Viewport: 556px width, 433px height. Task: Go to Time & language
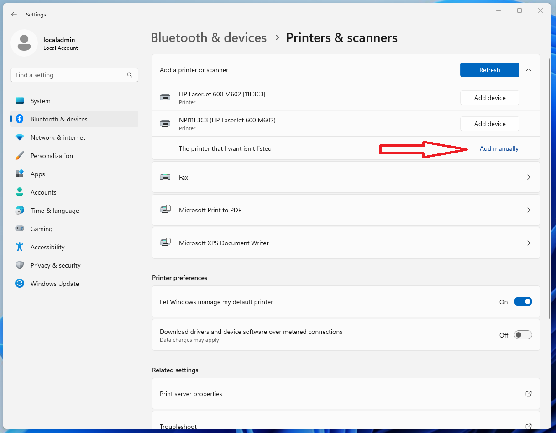tap(74, 211)
